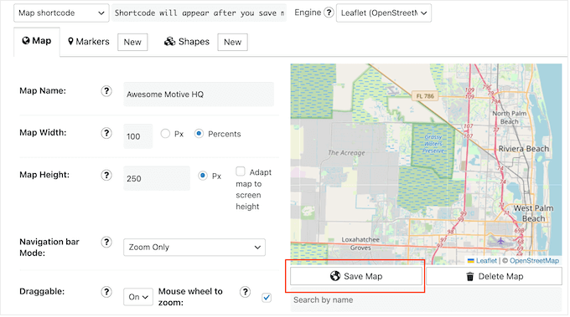The height and width of the screenshot is (317, 570).
Task: Switch to the Shapes tab
Action: tap(186, 42)
